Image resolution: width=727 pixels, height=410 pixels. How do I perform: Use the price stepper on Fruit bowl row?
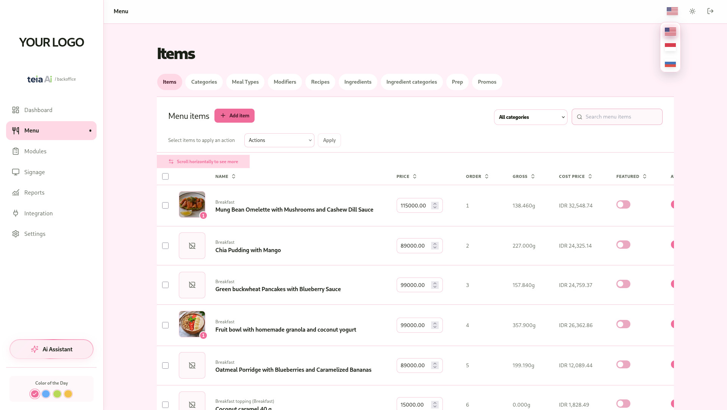click(x=435, y=325)
